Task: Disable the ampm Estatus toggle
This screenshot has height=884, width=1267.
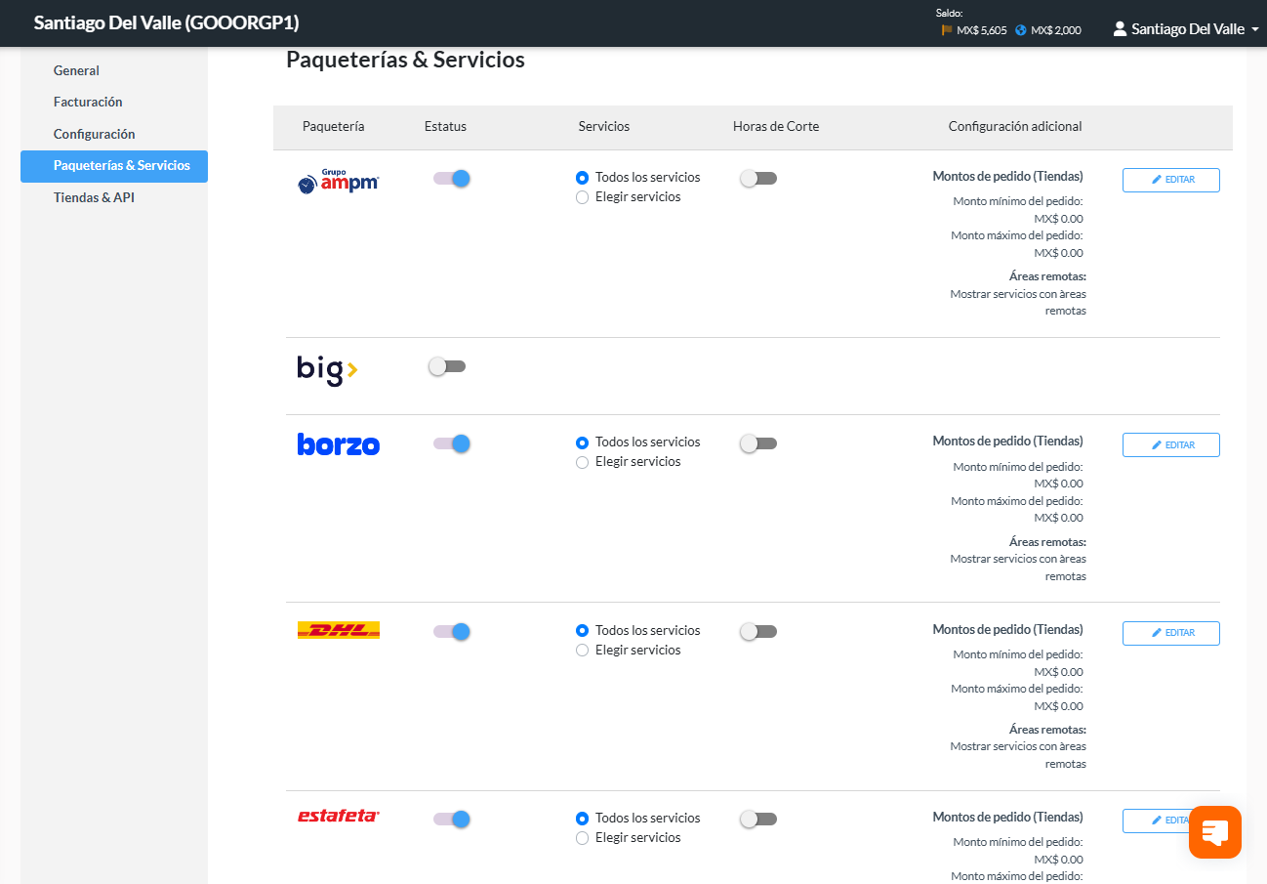Action: pos(452,178)
